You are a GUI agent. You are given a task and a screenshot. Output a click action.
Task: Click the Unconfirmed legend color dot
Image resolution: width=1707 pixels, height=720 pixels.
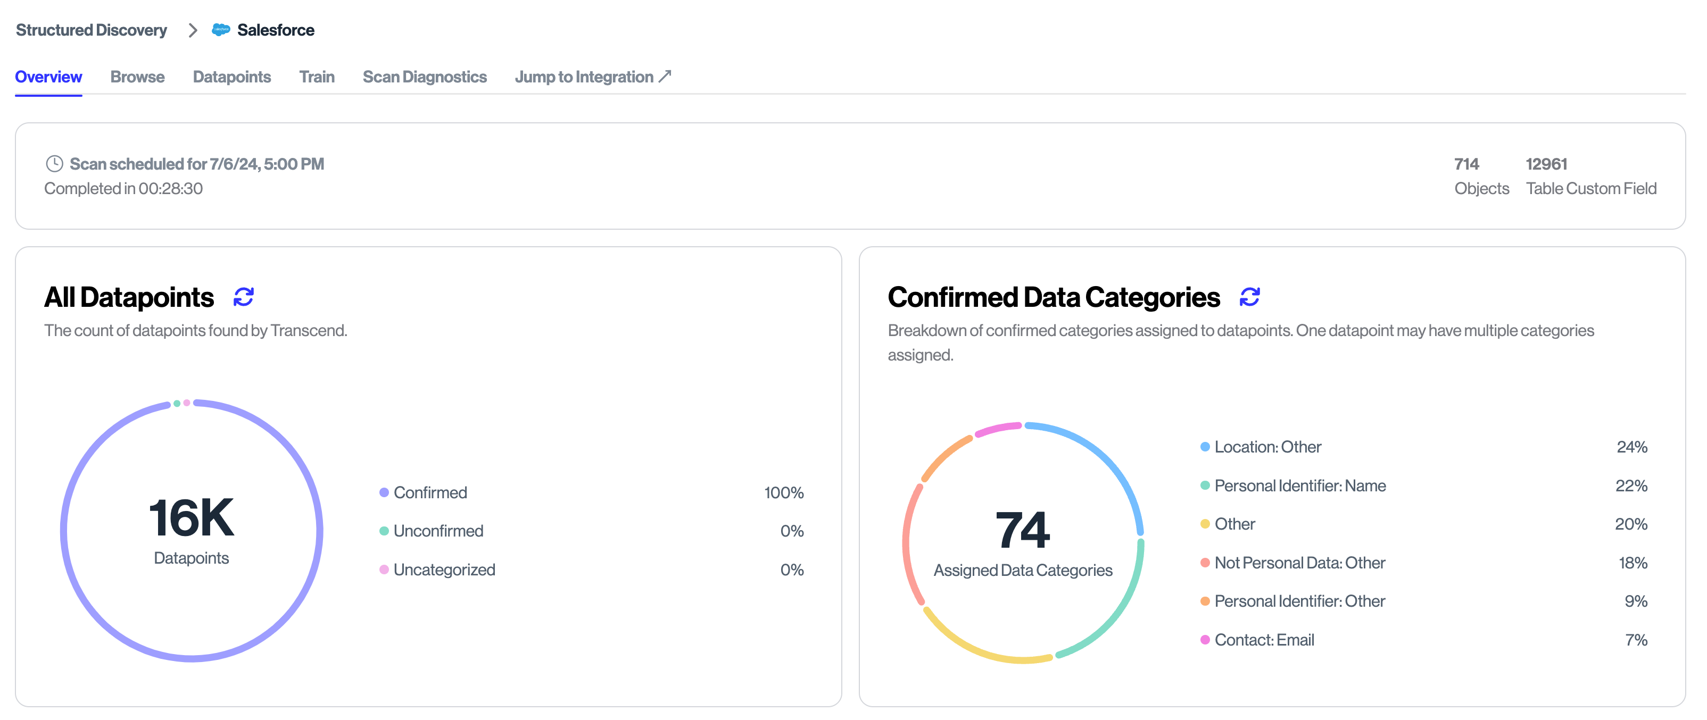click(384, 531)
